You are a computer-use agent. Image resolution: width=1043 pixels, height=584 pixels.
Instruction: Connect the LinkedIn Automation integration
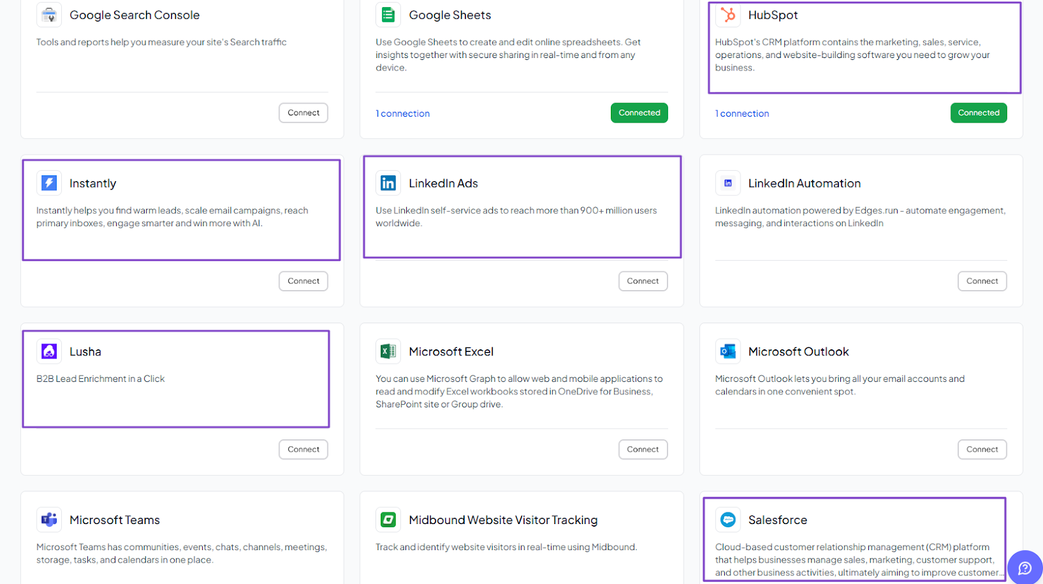(982, 281)
